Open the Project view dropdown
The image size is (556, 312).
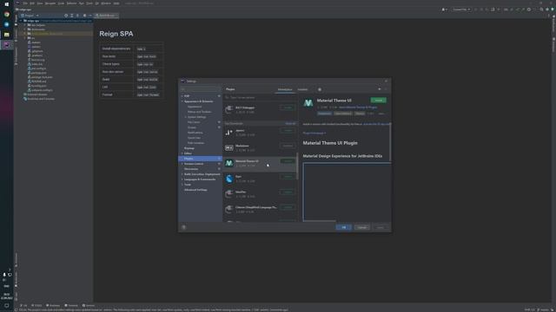pyautogui.click(x=30, y=16)
